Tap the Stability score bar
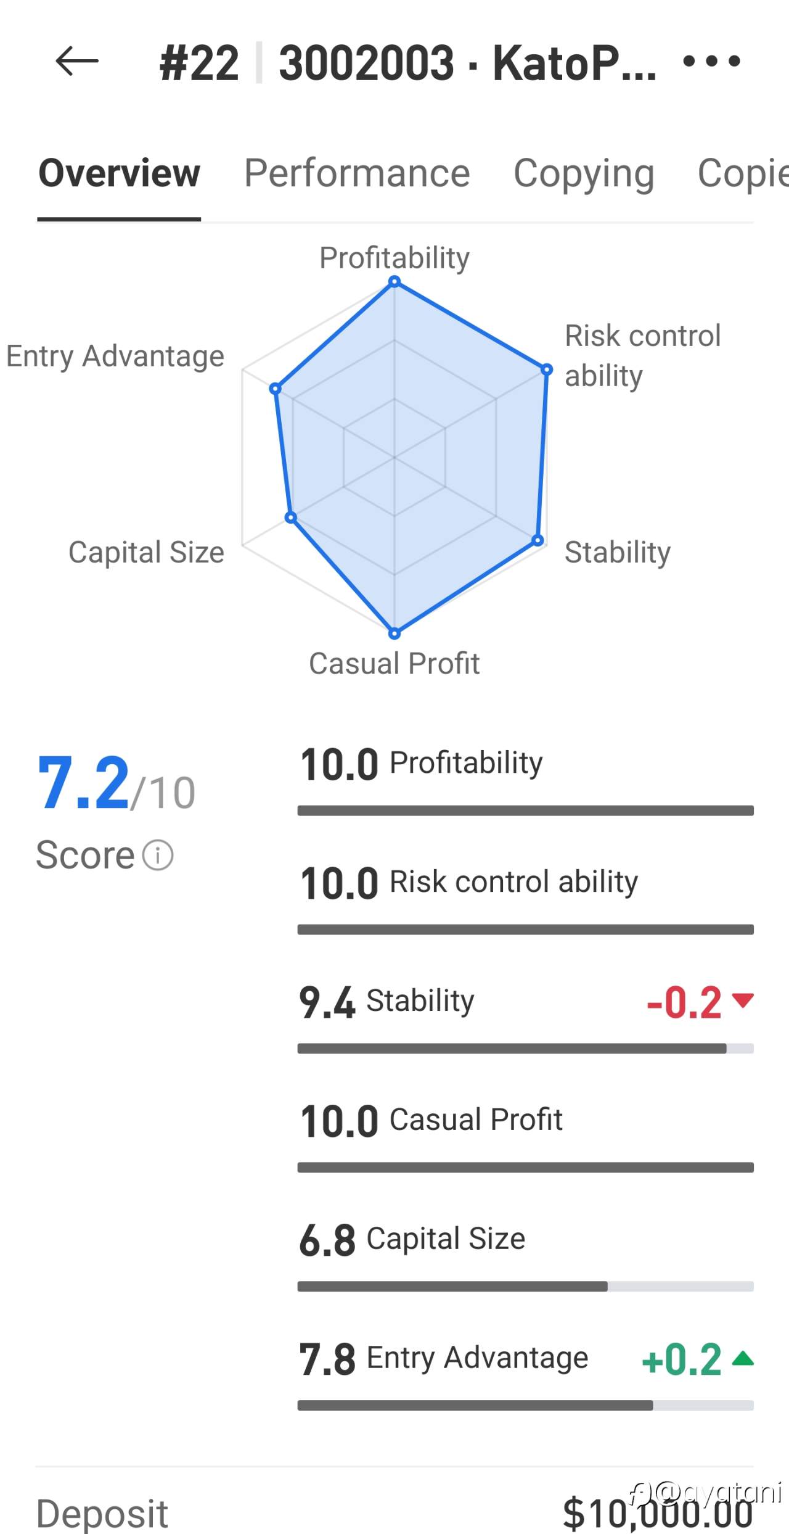This screenshot has height=1534, width=789. click(x=525, y=1048)
